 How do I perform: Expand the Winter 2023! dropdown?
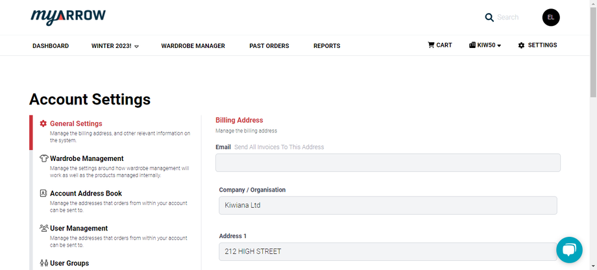pos(116,46)
